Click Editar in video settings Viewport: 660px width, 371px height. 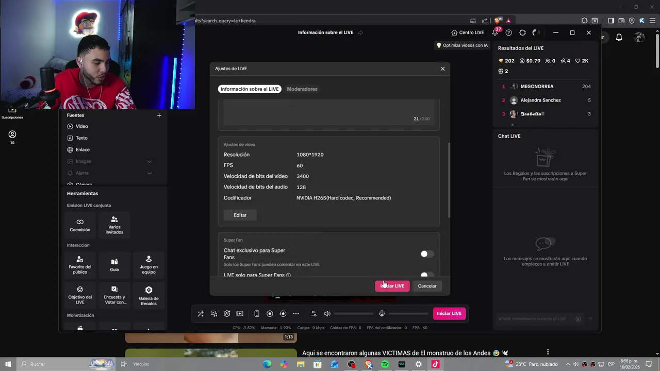[240, 215]
